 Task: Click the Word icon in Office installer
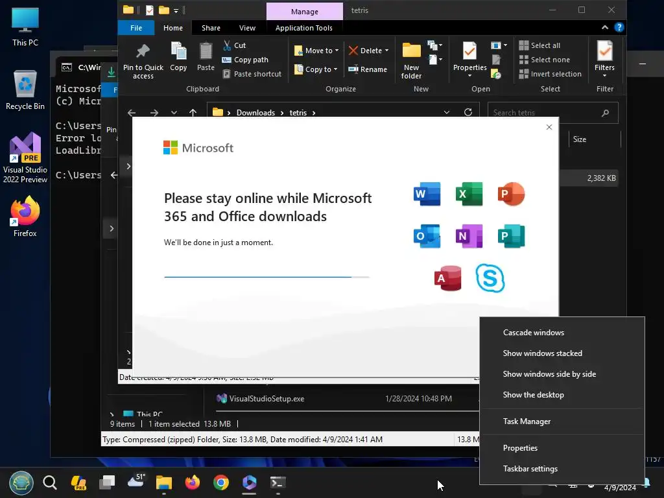(427, 194)
